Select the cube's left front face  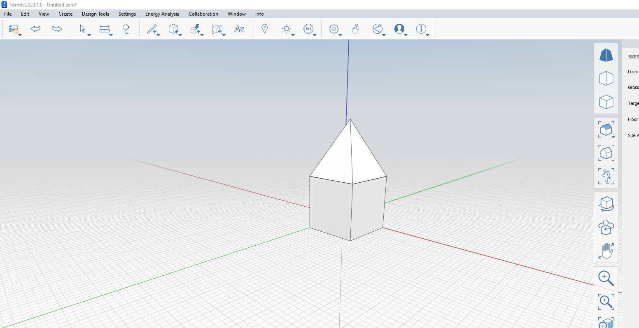331,208
